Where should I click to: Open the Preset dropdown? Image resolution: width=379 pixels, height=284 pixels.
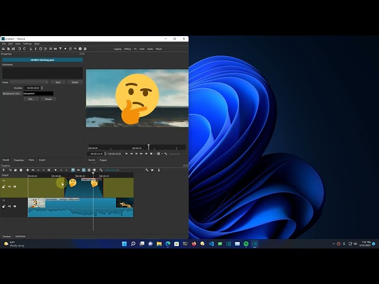point(29,82)
